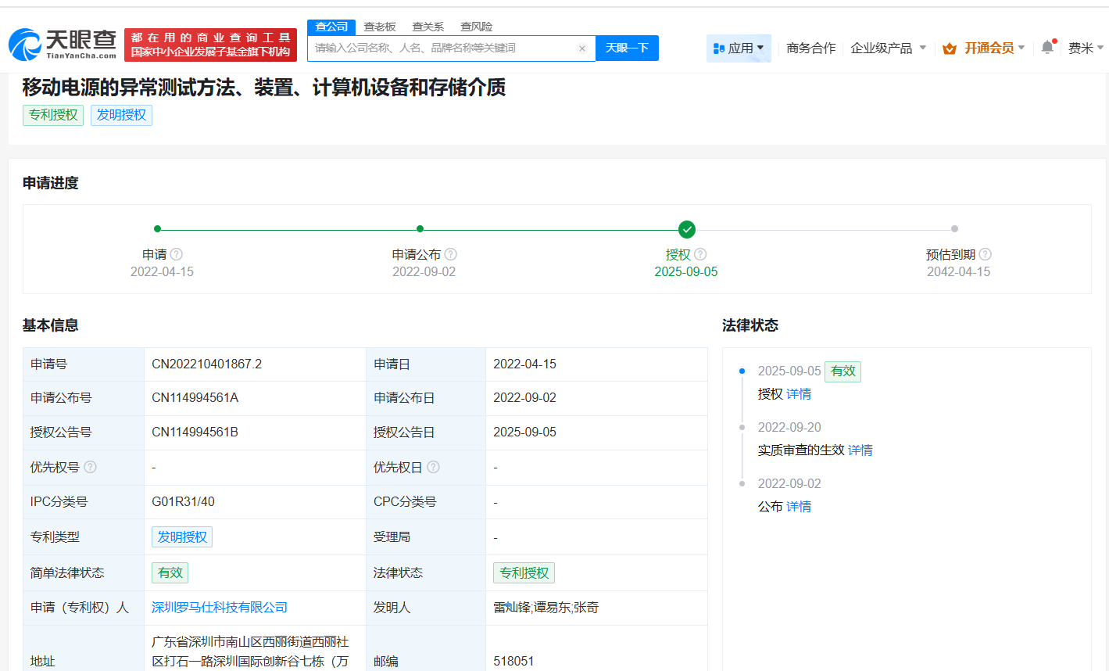Viewport: 1109px width, 671px height.
Task: Click the question mark beside 预估到期
Action: point(985,254)
